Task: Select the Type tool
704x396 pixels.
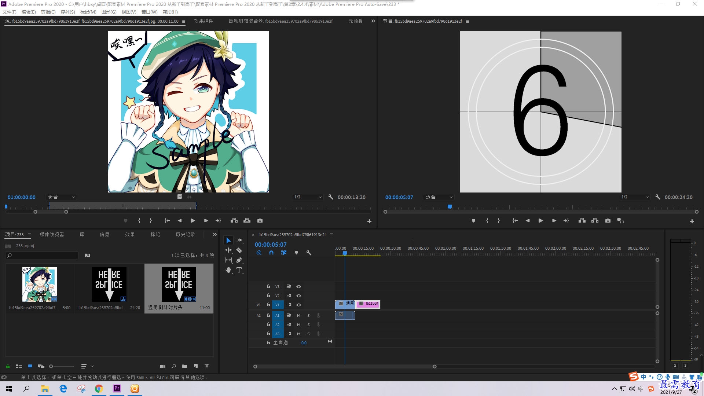Action: click(x=239, y=270)
